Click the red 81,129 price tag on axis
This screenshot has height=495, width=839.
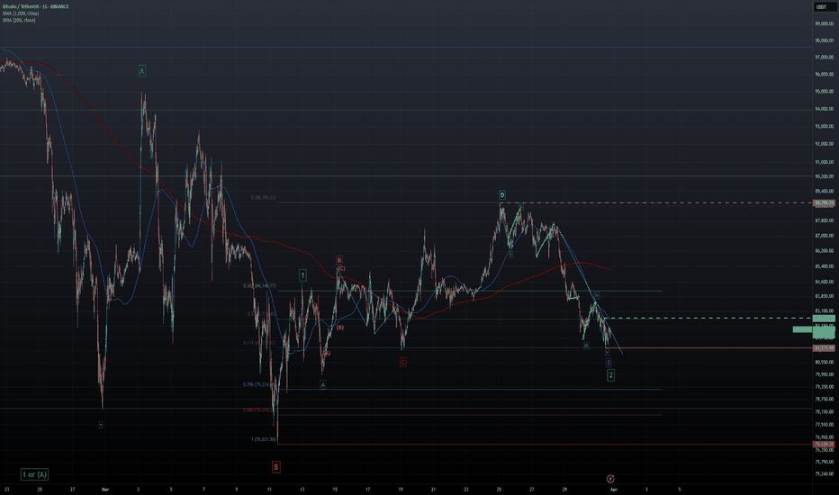tap(824, 347)
